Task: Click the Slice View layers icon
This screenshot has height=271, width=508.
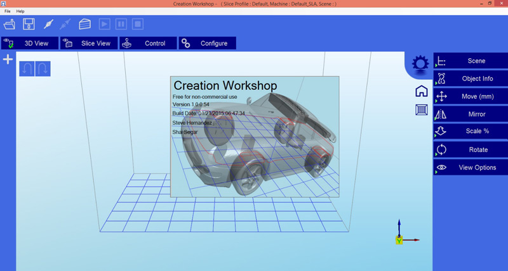Action: [68, 43]
